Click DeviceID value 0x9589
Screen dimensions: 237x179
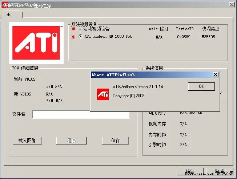(x=184, y=37)
